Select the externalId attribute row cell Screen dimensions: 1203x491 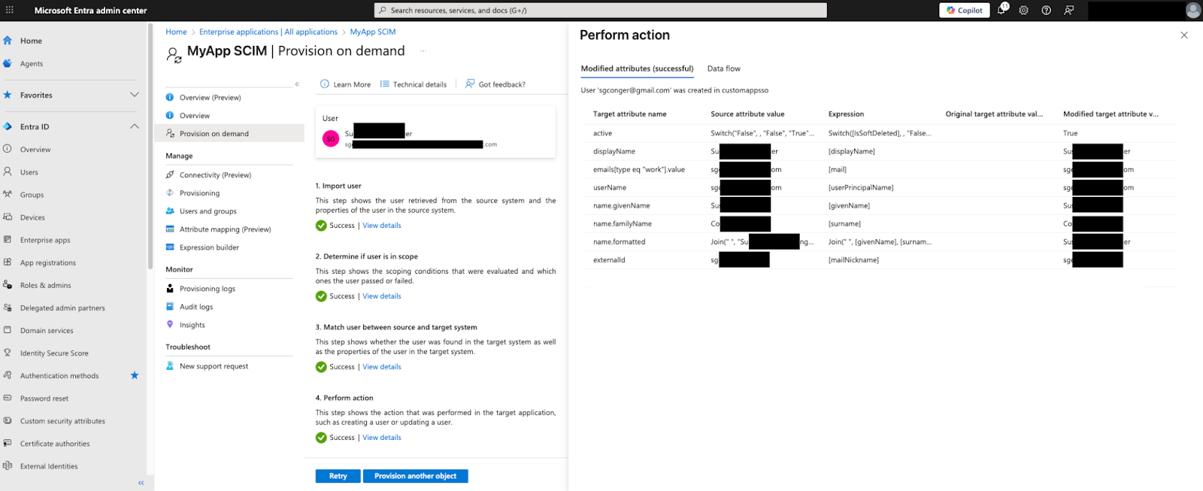point(609,260)
